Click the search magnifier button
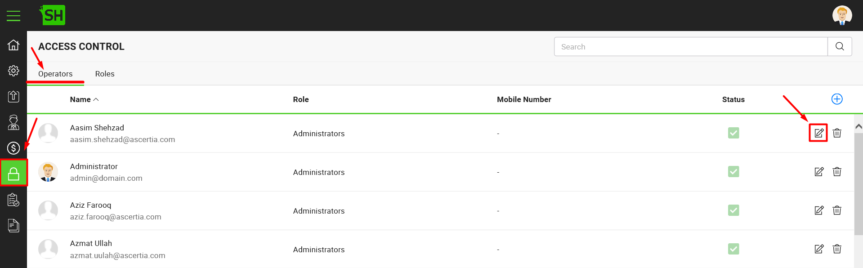This screenshot has width=863, height=268. (840, 47)
